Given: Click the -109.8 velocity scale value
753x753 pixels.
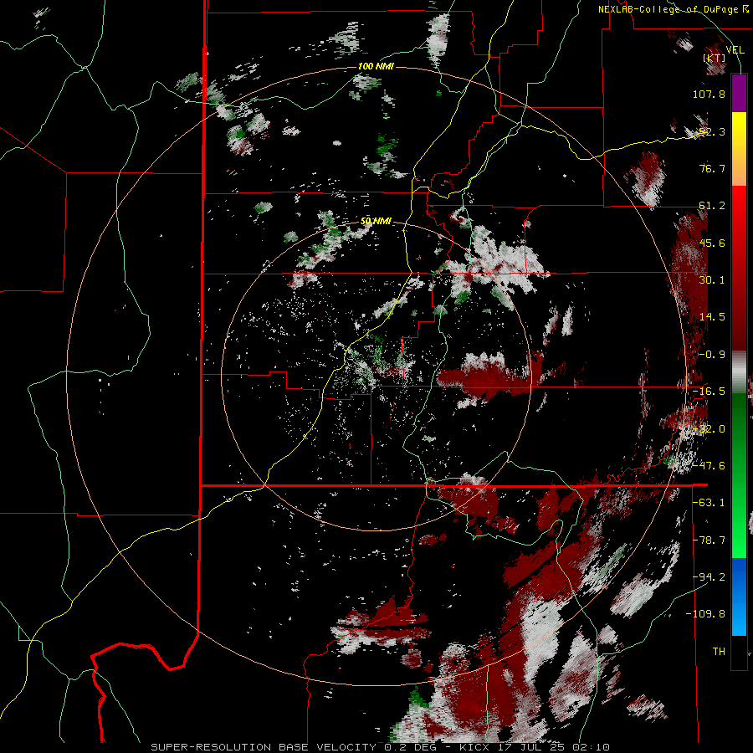Looking at the screenshot, I should [705, 614].
